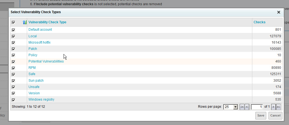Viewport: 289px width, 125px height.
Task: Click the page number input field
Action: click(x=257, y=107)
